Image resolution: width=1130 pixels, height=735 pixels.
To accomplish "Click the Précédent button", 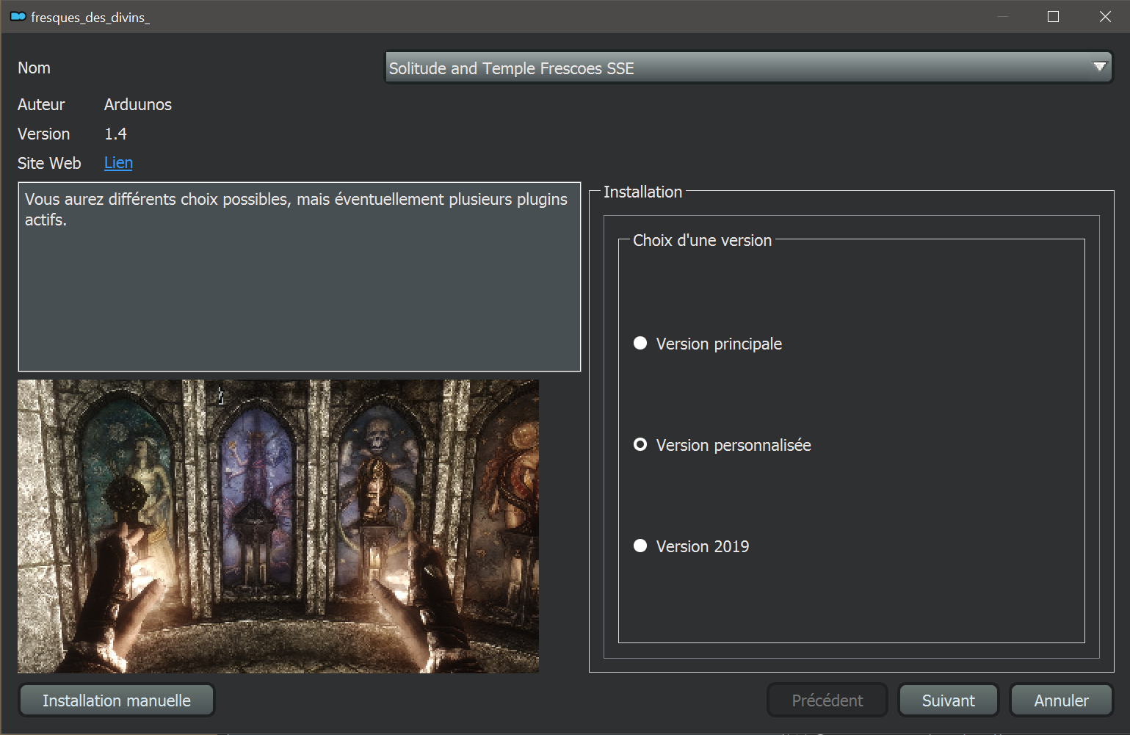I will 827,700.
